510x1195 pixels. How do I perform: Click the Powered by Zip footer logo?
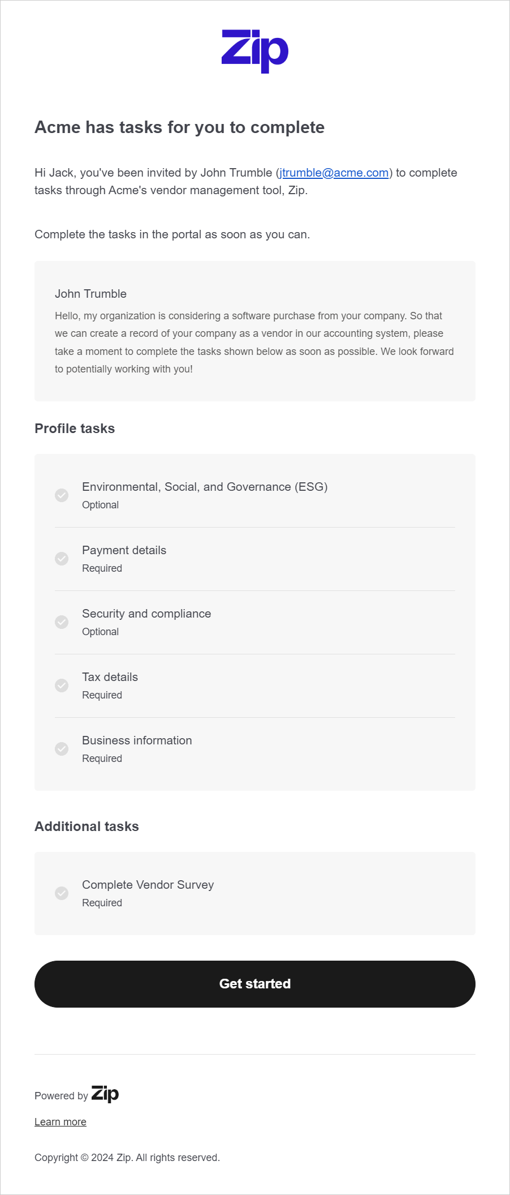tap(105, 1094)
